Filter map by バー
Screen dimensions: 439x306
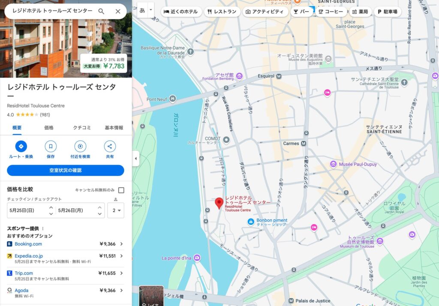[301, 12]
